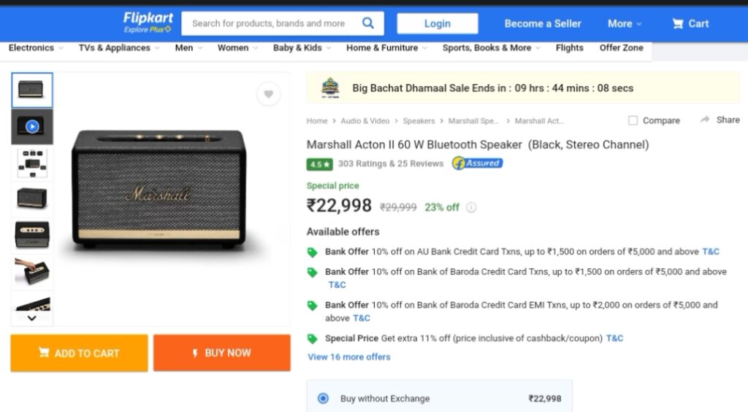Add product to wishlist heart icon
This screenshot has width=748, height=412.
269,94
